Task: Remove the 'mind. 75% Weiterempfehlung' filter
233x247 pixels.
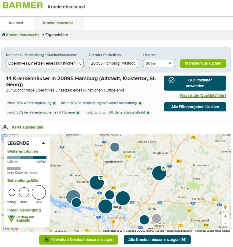Action: point(54,103)
